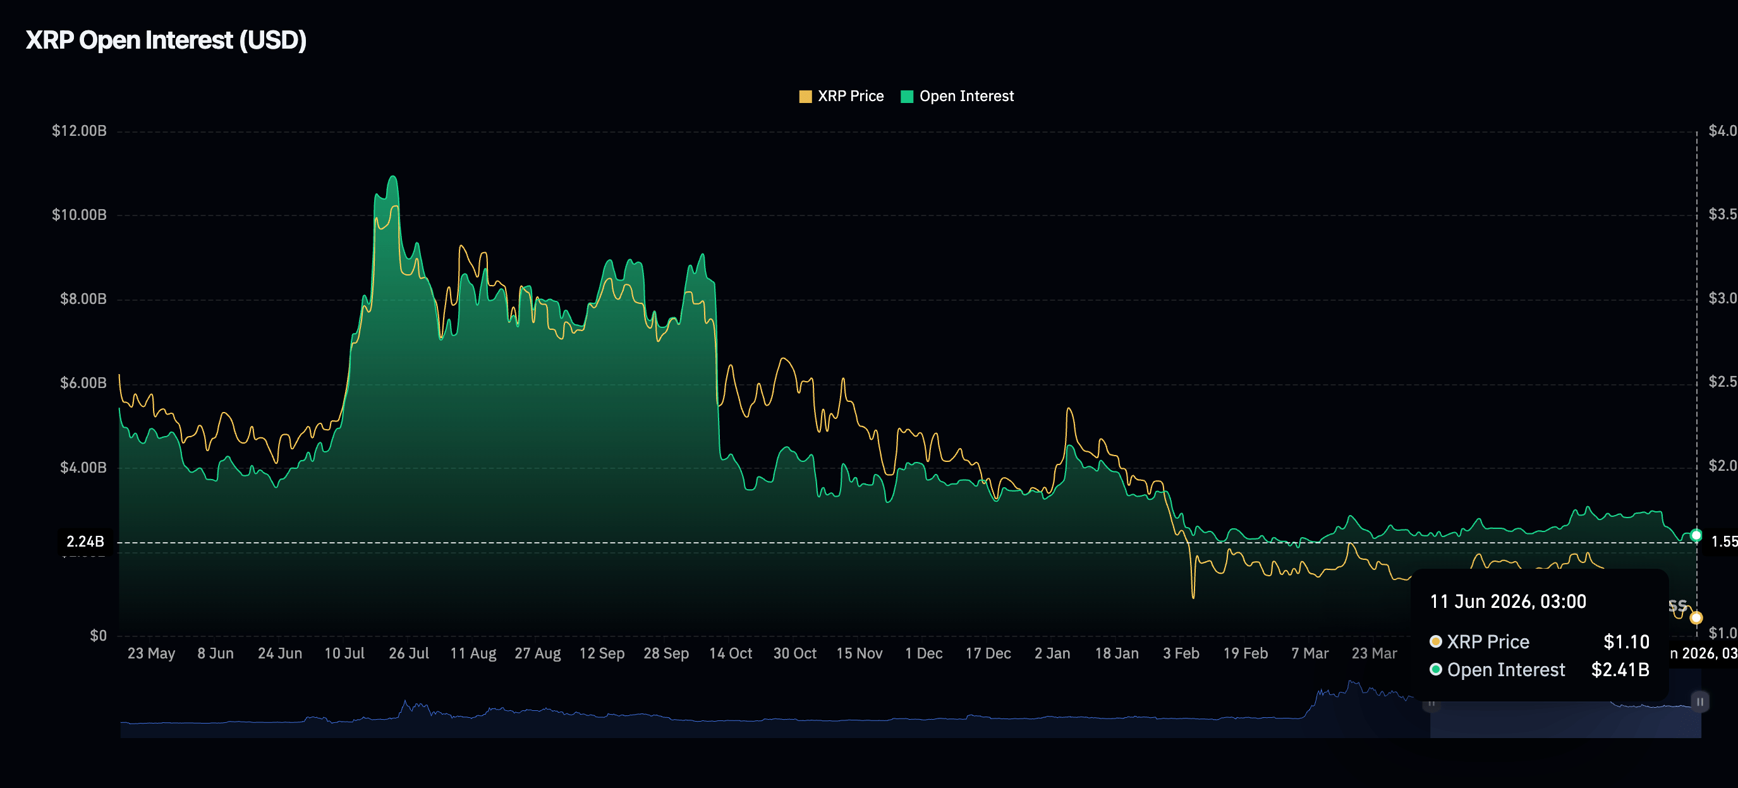Screen dimensions: 1738x788
Task: Click the $12.00B y-axis label
Action: [x=79, y=131]
